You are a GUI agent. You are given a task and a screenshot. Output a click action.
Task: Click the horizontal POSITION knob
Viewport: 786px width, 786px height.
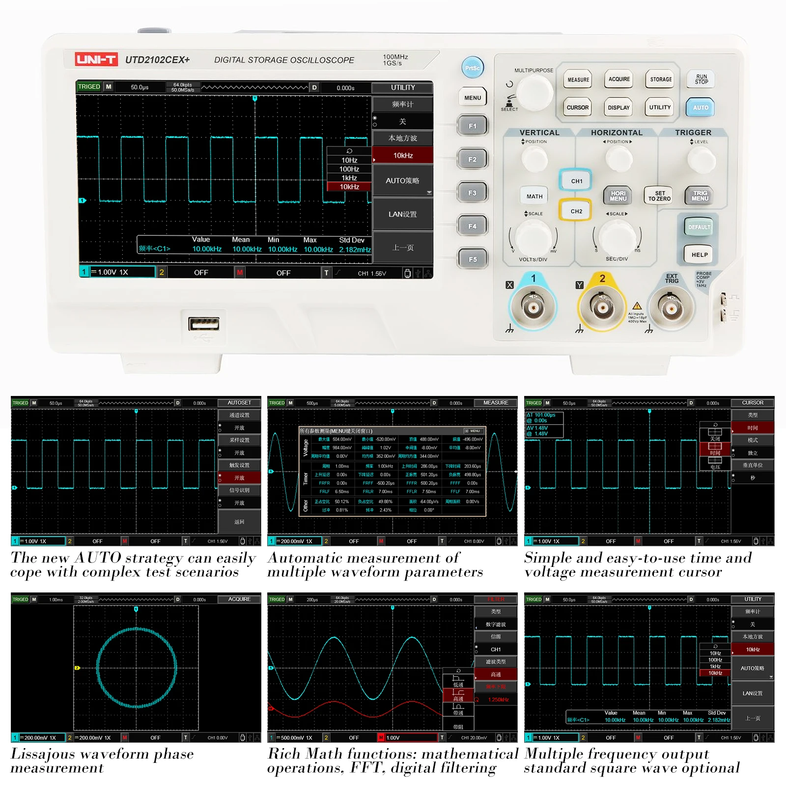click(618, 158)
